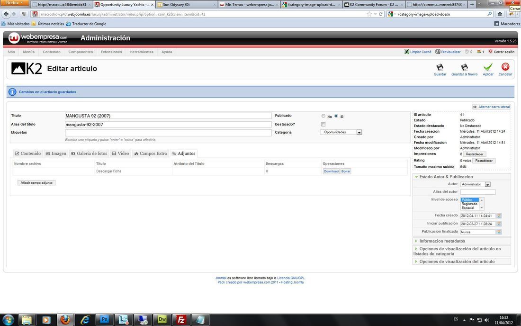Click the red Cancelar icon
The width and height of the screenshot is (521, 326).
[505, 67]
